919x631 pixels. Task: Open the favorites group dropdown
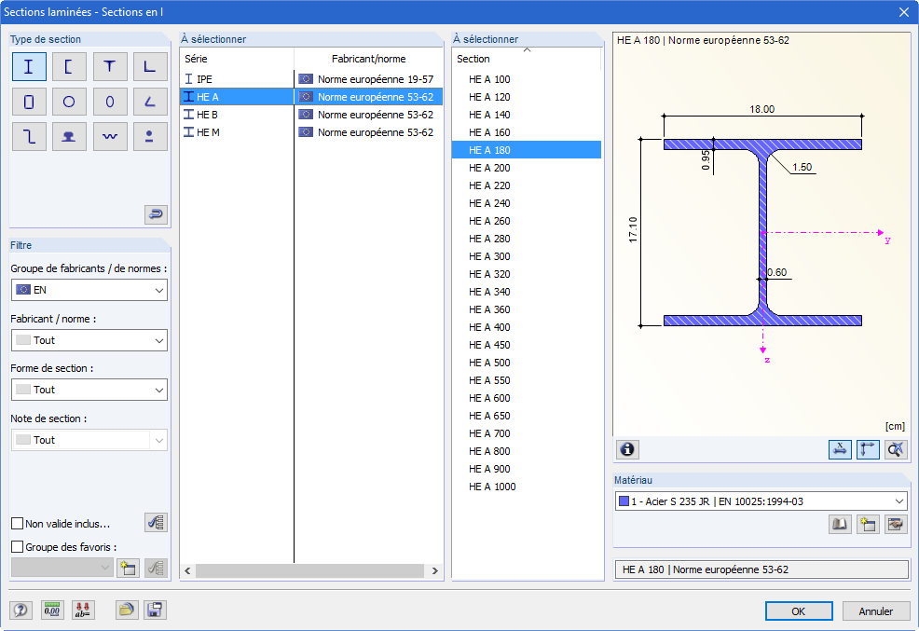click(62, 568)
